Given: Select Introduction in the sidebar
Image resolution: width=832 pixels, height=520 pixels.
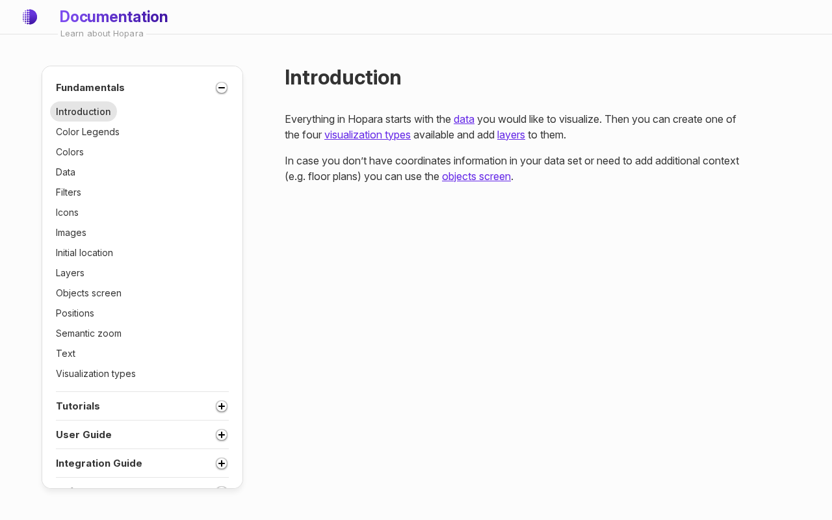Looking at the screenshot, I should click(x=83, y=112).
